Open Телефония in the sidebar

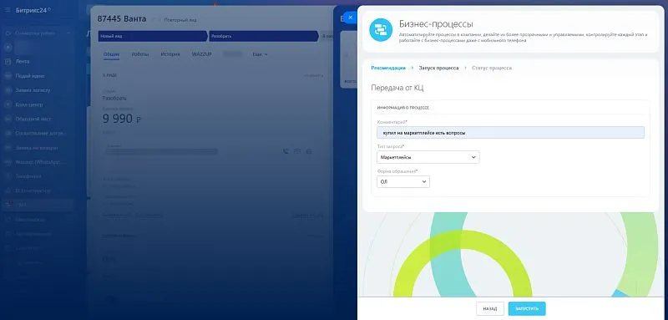tap(28, 176)
